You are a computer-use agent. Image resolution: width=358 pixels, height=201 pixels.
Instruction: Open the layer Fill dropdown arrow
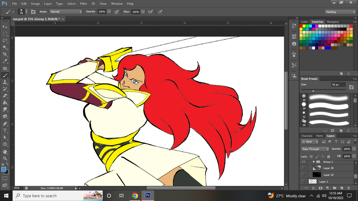tap(354, 156)
